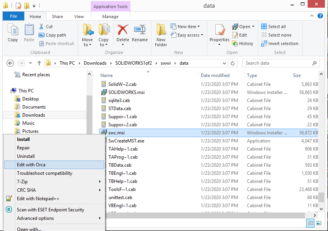328x231 pixels.
Task: Open the dropdown arrow beside Open
Action: 253,27
